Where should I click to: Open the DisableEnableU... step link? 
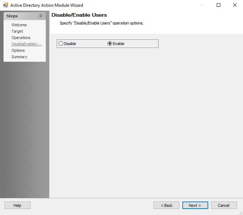27,44
